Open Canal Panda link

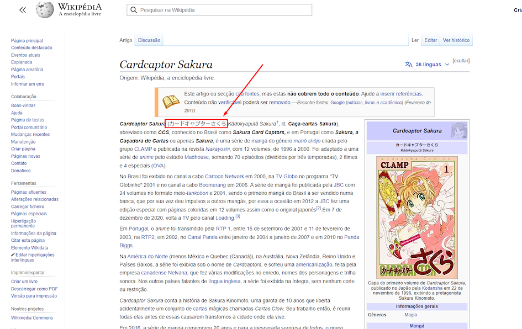tap(202, 237)
